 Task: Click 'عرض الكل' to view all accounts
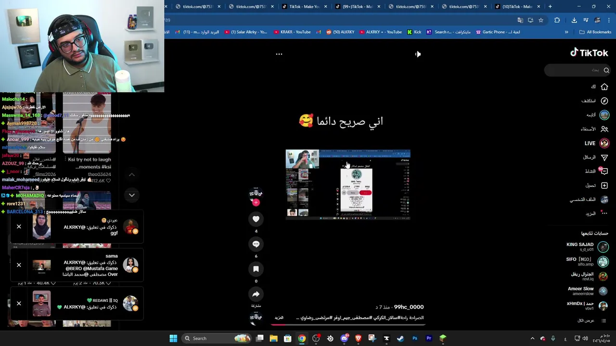(x=586, y=321)
